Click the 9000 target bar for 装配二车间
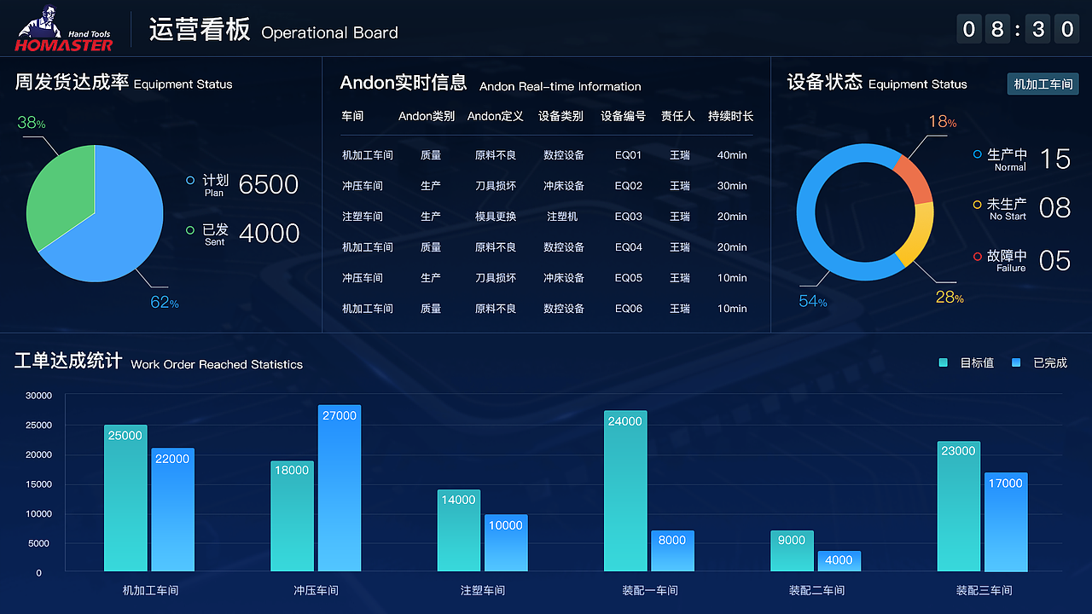1092x614 pixels. pyautogui.click(x=792, y=551)
